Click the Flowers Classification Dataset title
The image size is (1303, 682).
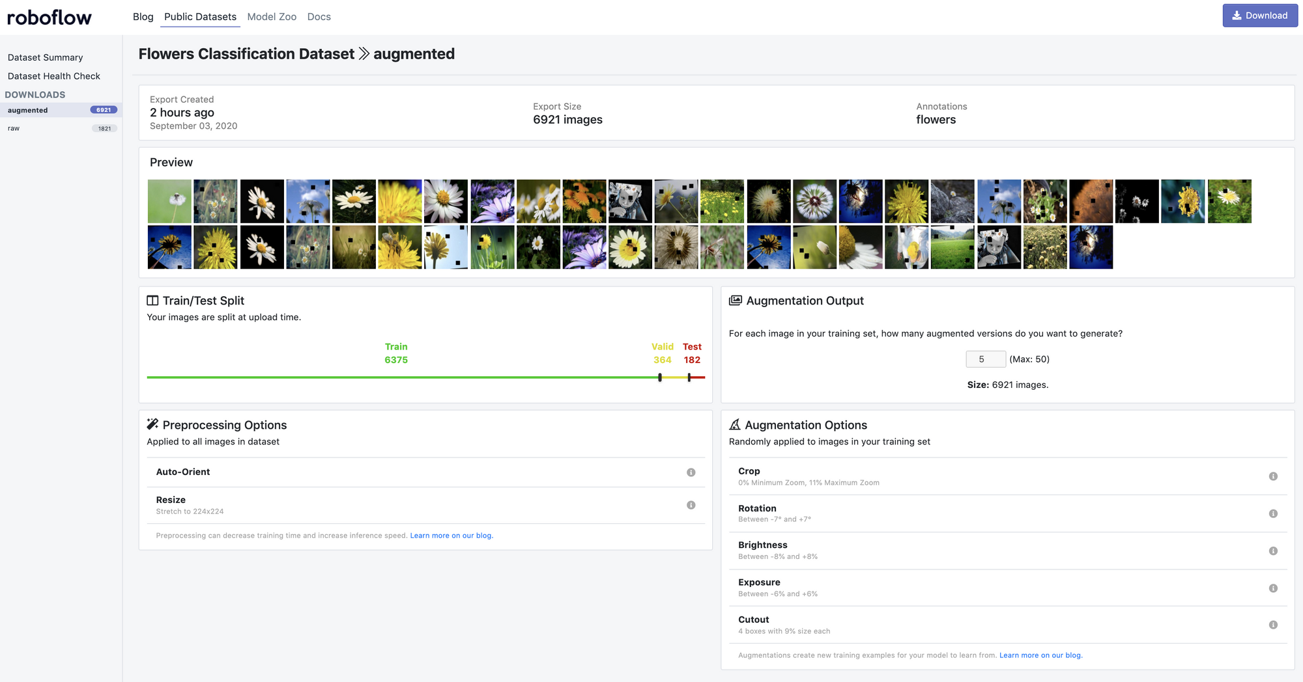[246, 54]
